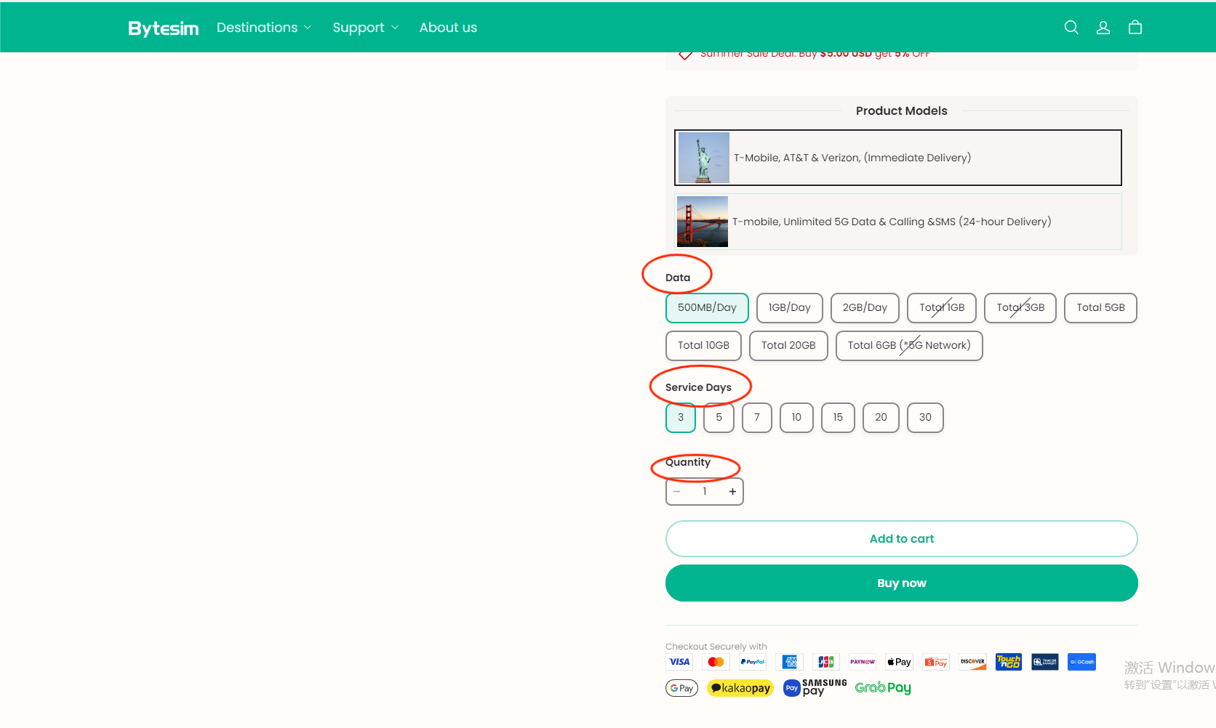Click the PayPal payment icon

point(753,662)
